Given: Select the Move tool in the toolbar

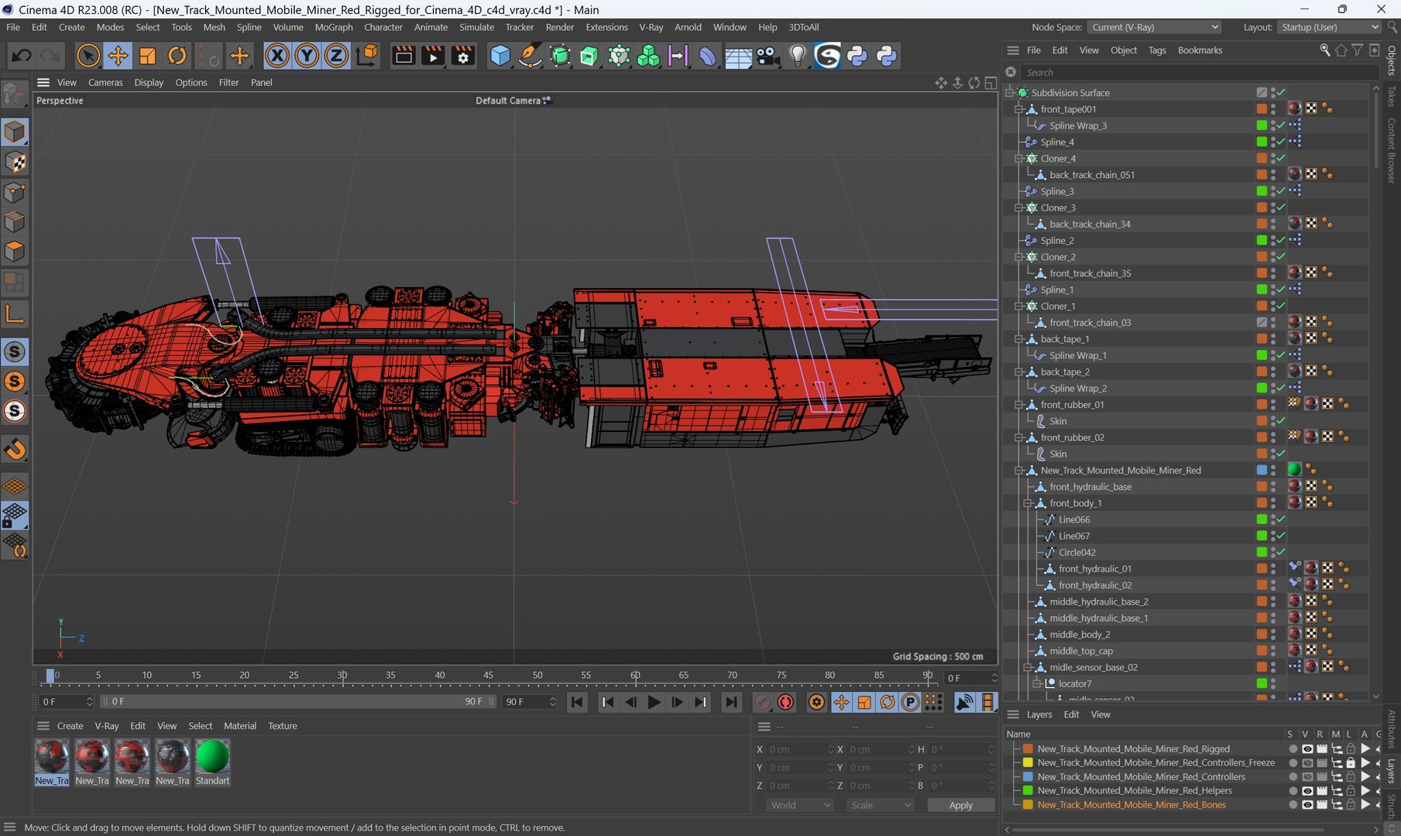Looking at the screenshot, I should (118, 56).
